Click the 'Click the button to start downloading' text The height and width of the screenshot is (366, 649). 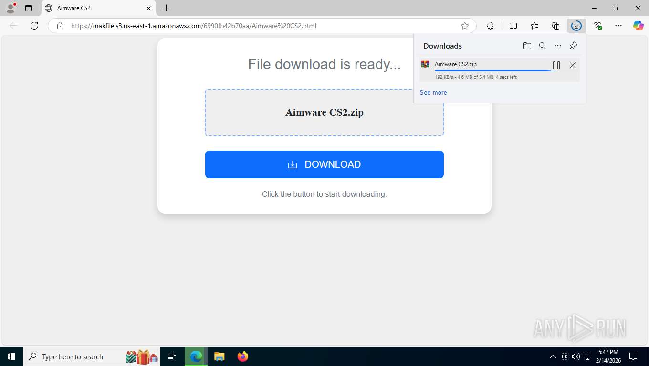point(324,194)
